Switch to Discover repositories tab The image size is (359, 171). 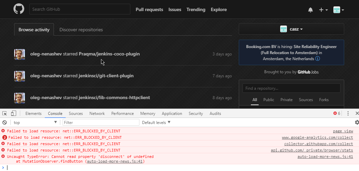point(81,30)
